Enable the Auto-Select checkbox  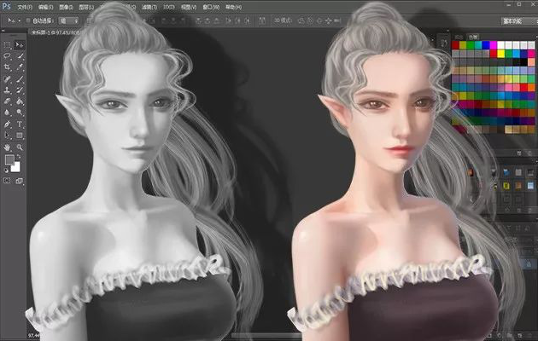point(28,20)
